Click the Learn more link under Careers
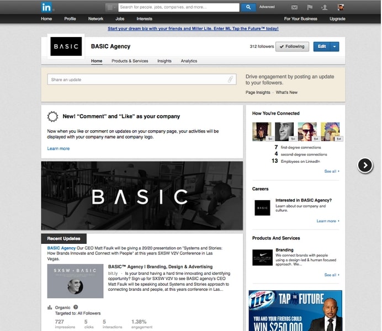 coord(328,221)
